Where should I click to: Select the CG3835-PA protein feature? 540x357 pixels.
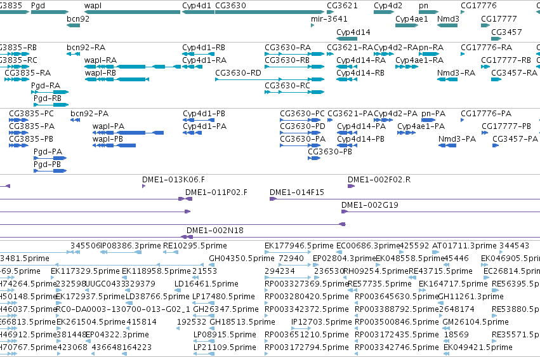[18, 133]
